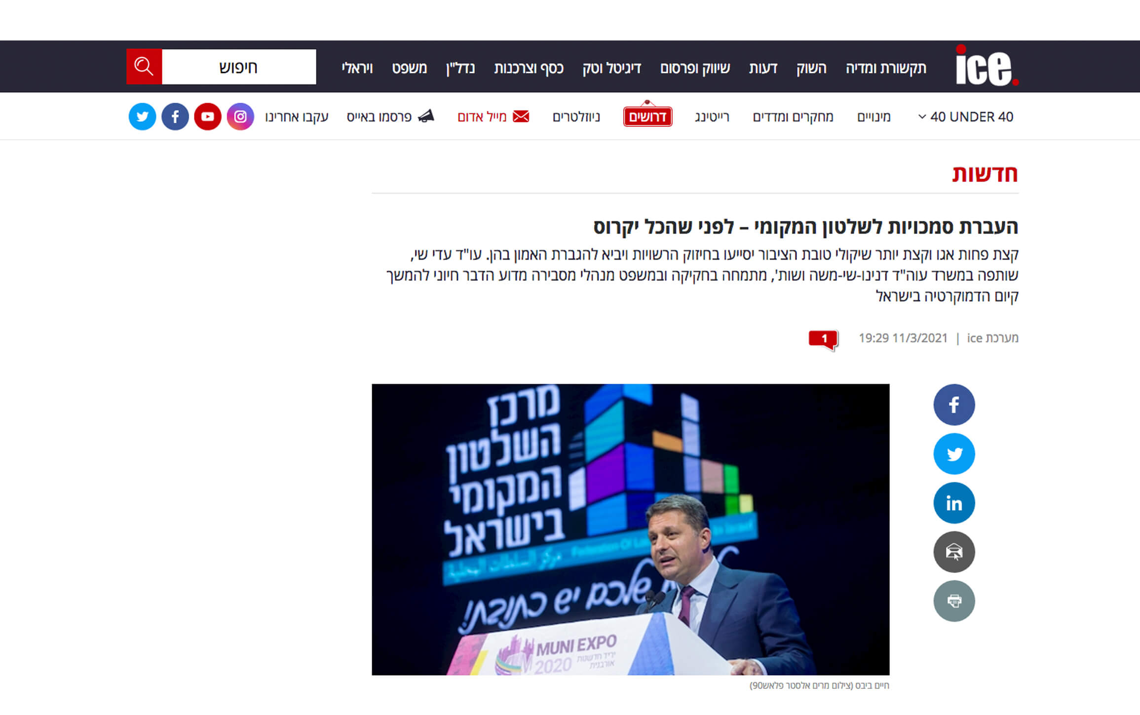Expand the 40 UNDER 40 dropdown
This screenshot has height=715, width=1140.
[965, 117]
